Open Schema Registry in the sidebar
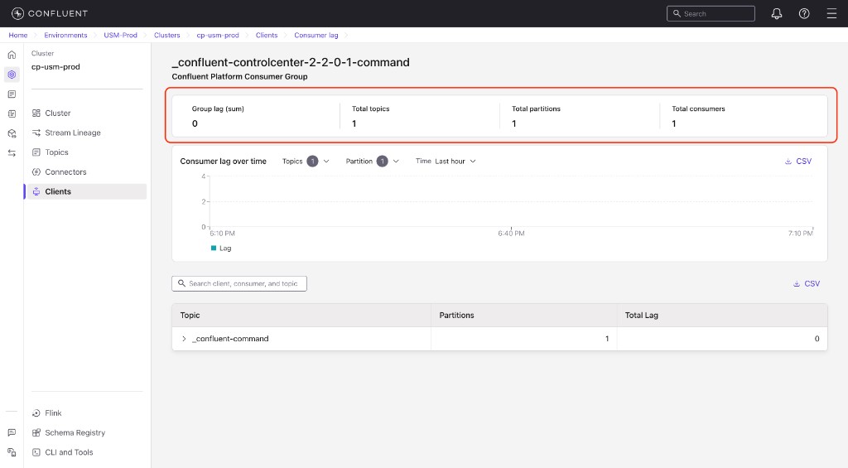 pyautogui.click(x=75, y=432)
